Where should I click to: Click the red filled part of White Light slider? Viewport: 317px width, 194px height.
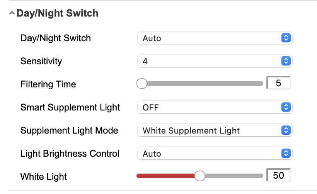click(166, 176)
